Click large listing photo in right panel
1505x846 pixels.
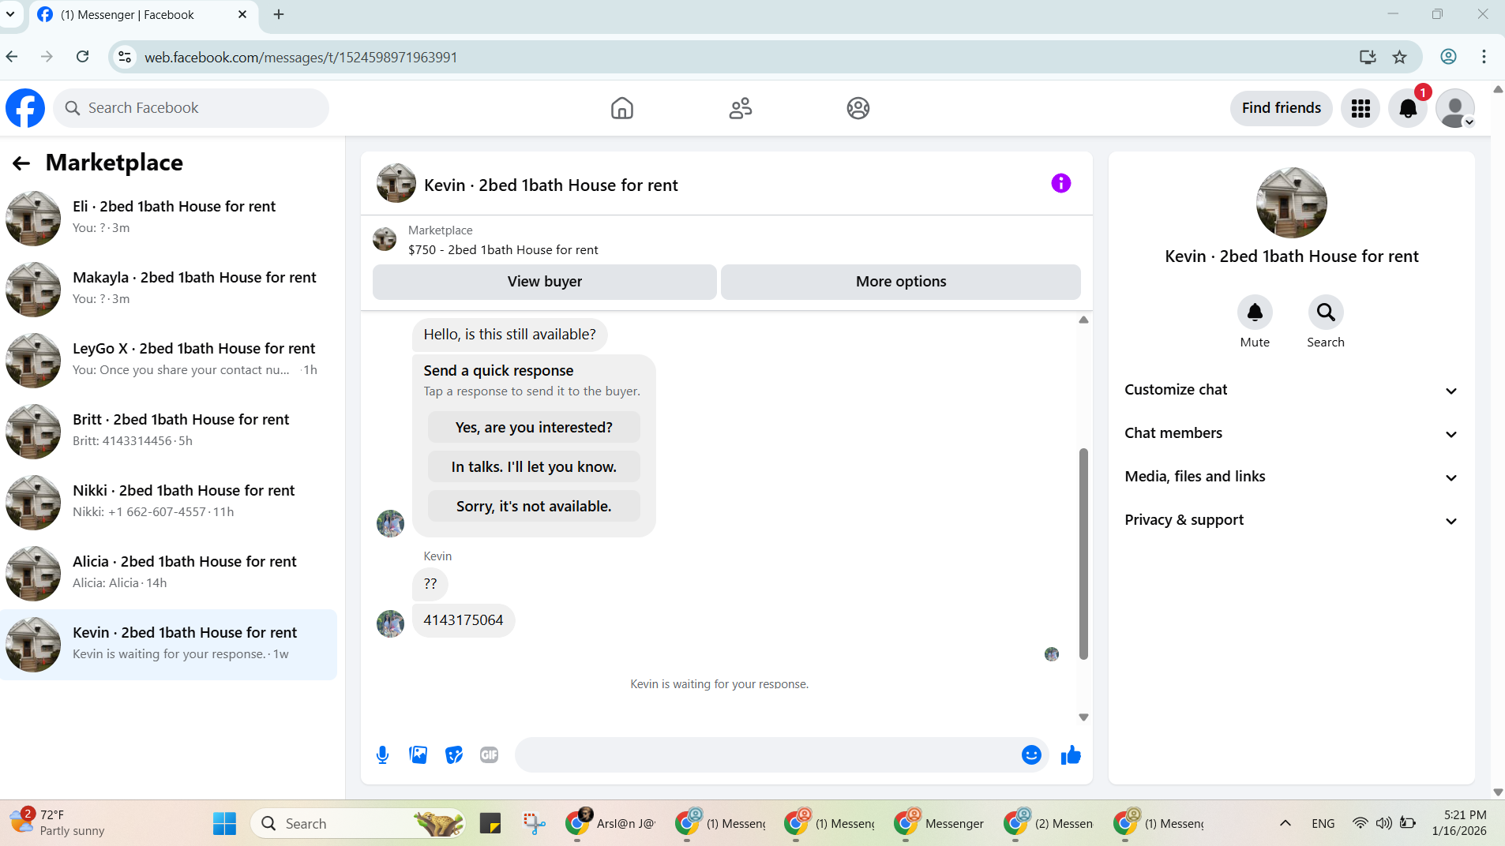point(1292,203)
